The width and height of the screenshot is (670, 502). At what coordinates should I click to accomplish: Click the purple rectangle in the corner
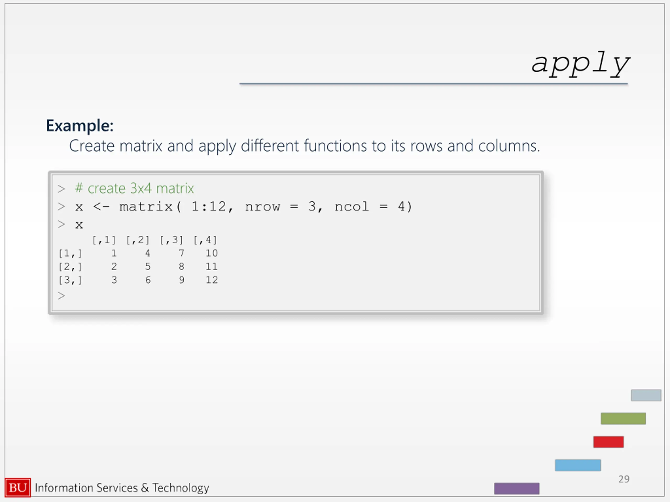(x=517, y=488)
